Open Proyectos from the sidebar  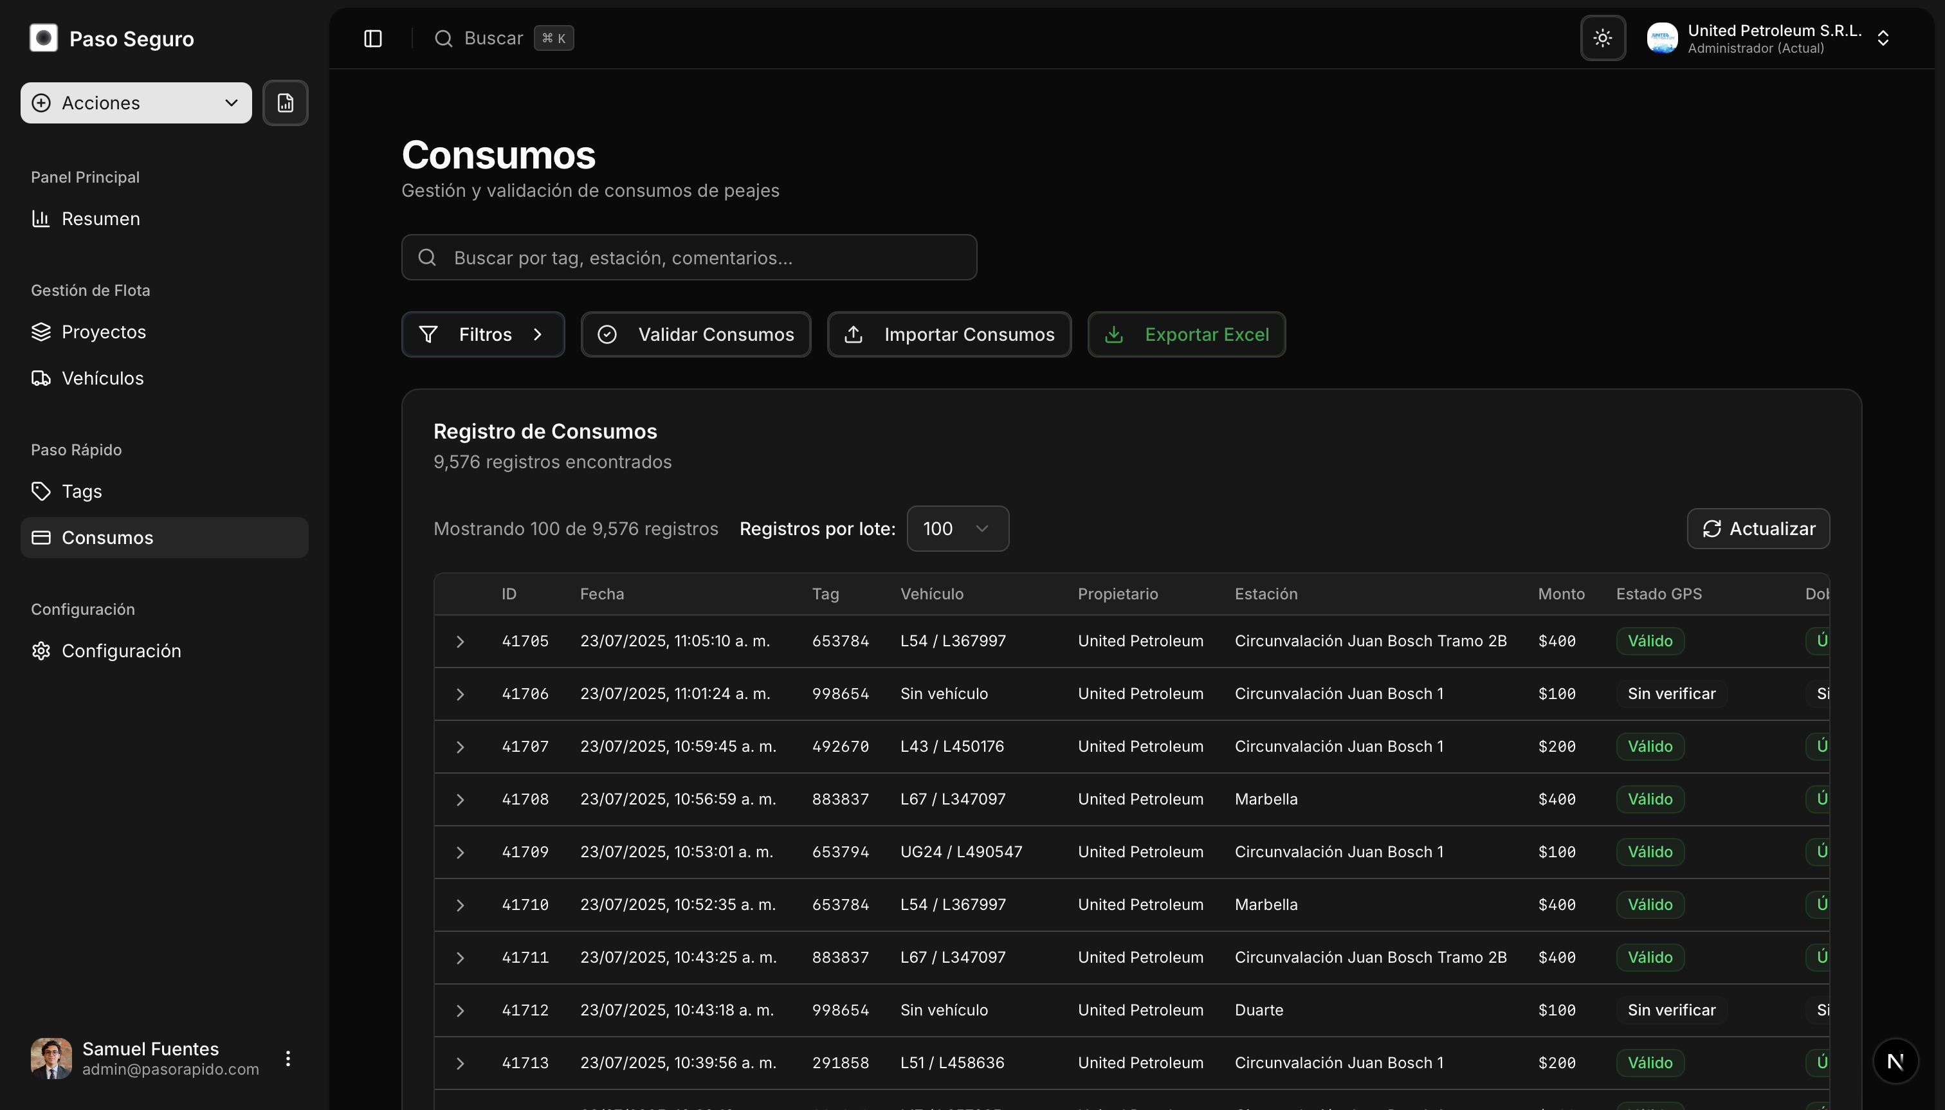point(104,332)
